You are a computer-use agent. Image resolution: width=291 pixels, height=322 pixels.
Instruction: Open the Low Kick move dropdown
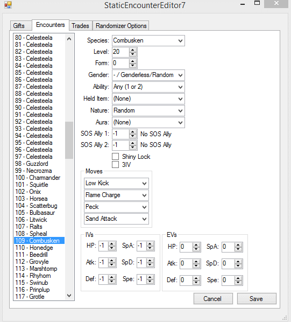tap(116, 183)
